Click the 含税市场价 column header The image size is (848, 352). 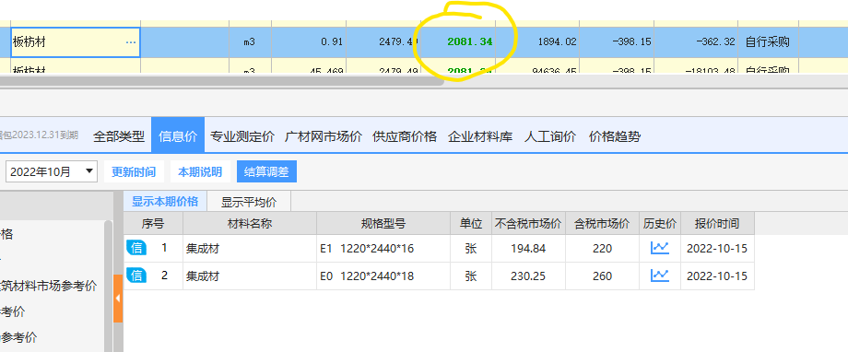[x=602, y=223]
